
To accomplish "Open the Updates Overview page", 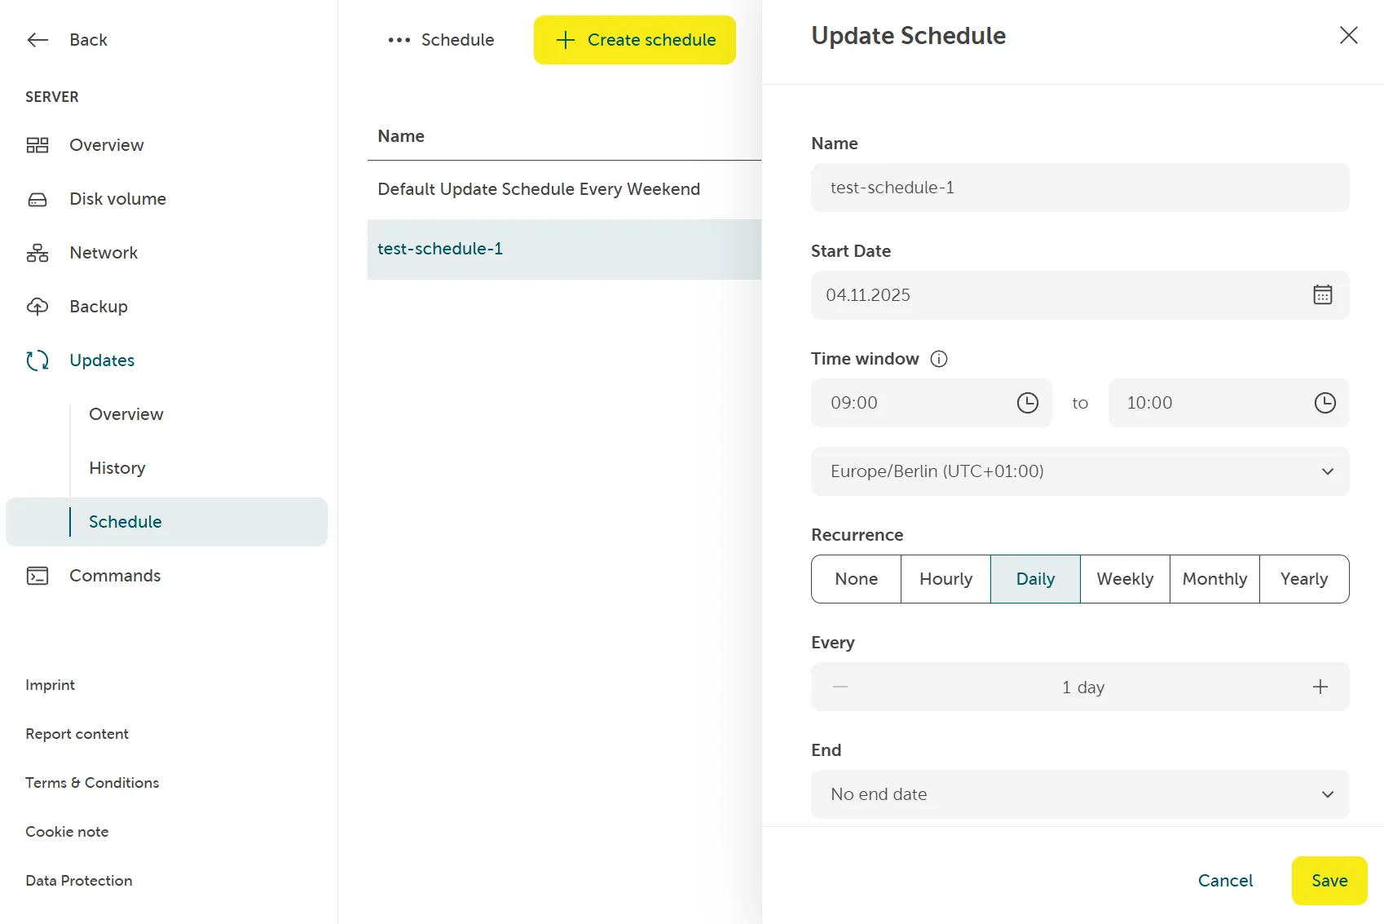I will click(x=126, y=413).
